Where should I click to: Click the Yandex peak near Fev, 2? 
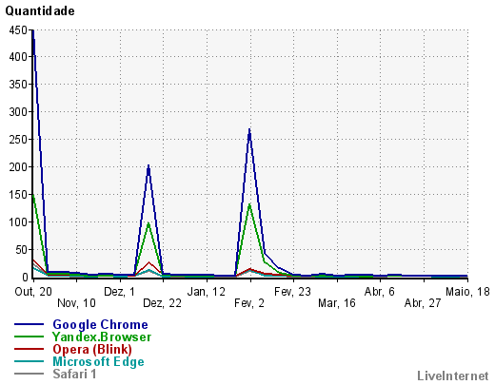coord(250,204)
